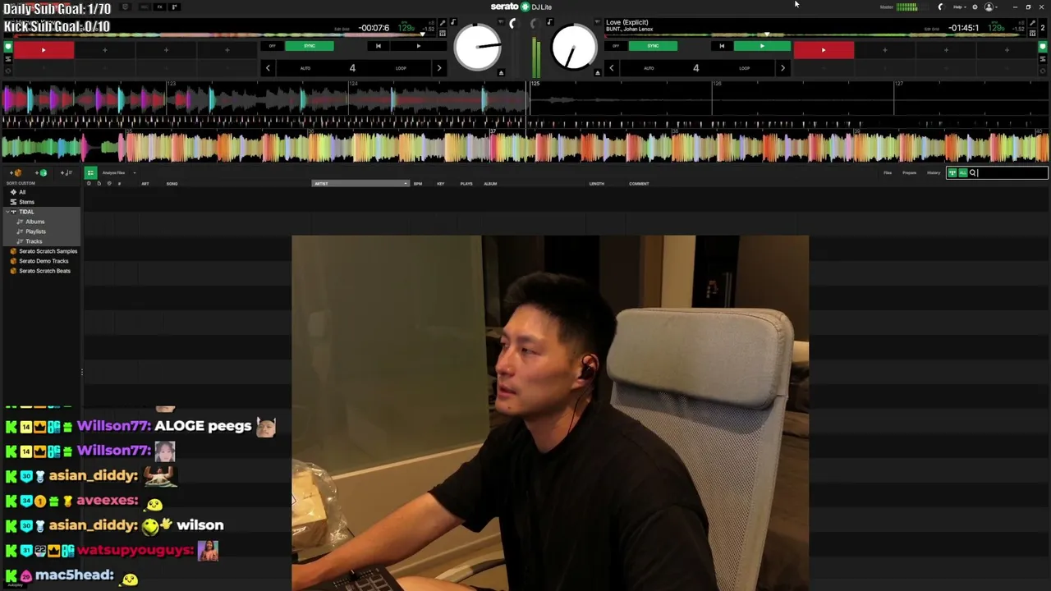Jump to track start on right deck

pyautogui.click(x=722, y=46)
